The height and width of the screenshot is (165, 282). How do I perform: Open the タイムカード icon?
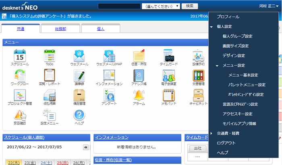click(169, 56)
